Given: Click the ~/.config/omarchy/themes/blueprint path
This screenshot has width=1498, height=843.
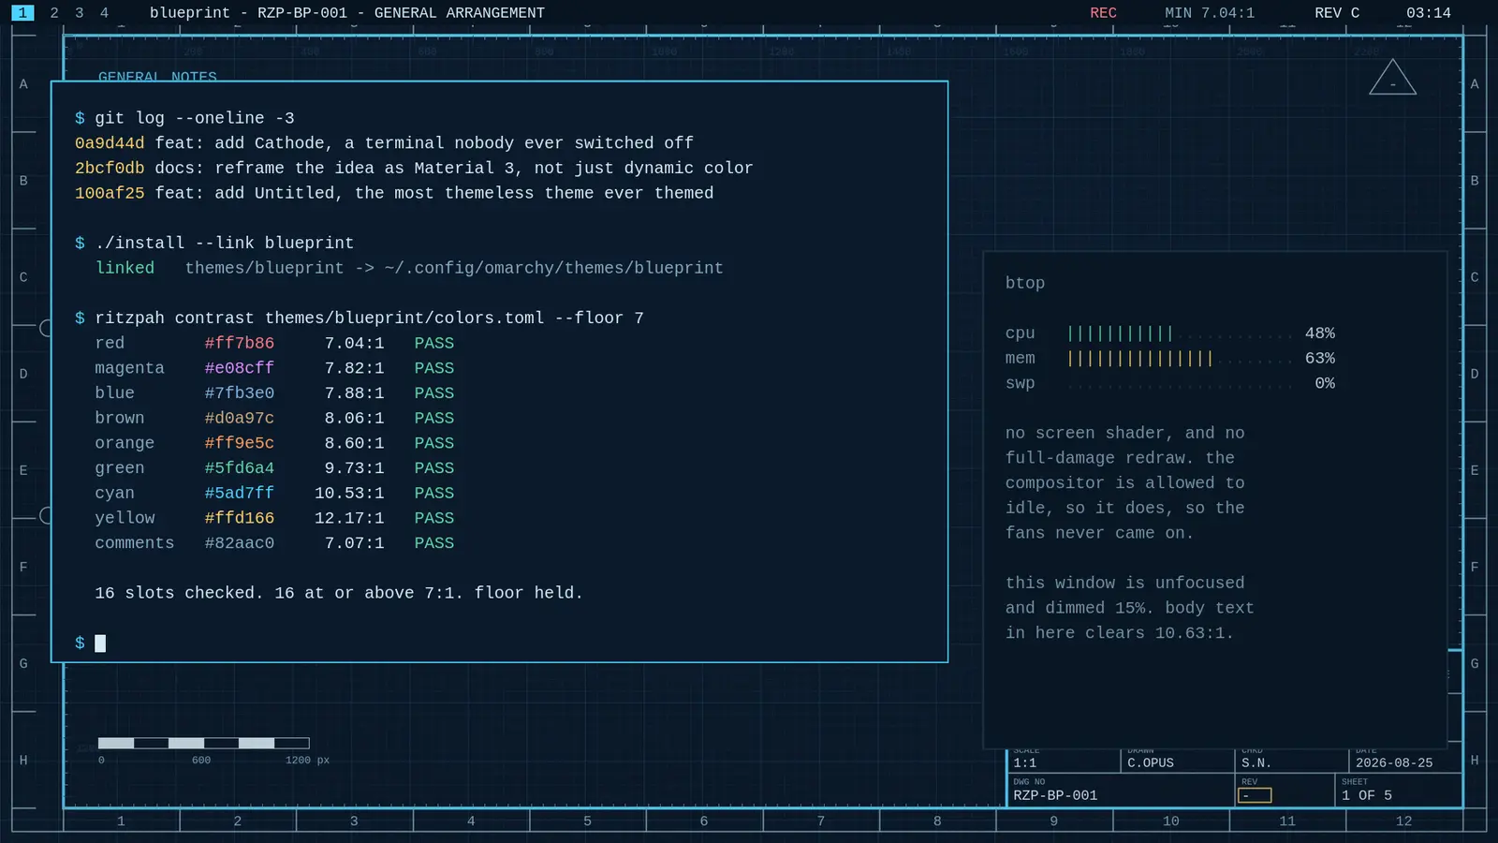Looking at the screenshot, I should point(553,268).
